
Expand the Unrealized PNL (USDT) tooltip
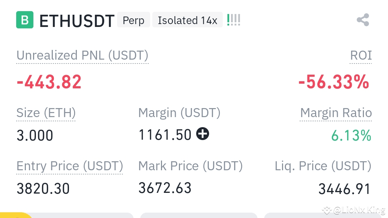point(82,56)
